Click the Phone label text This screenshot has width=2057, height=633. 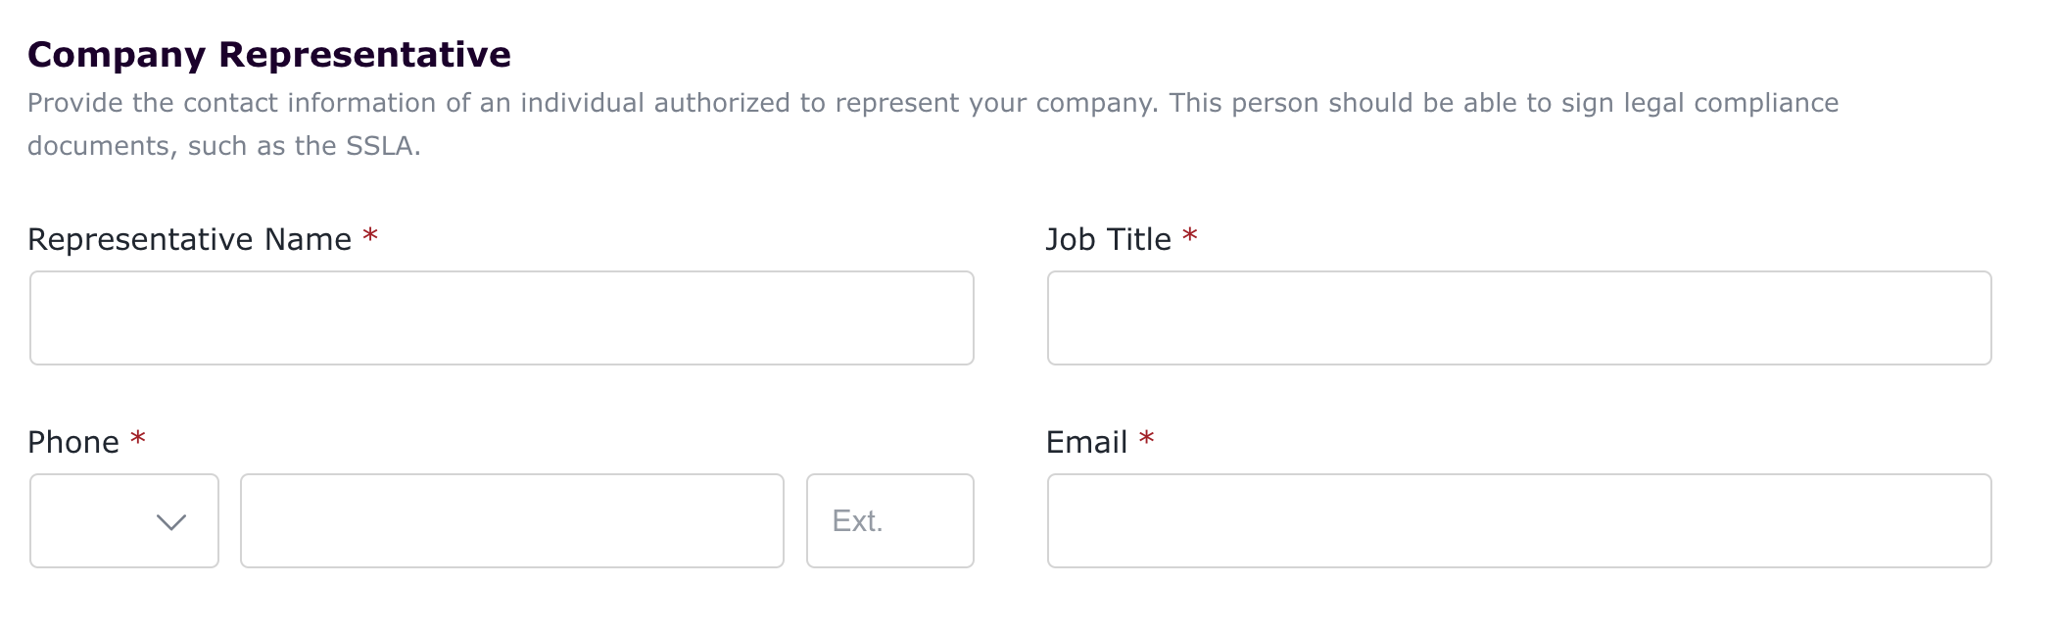pyautogui.click(x=73, y=443)
